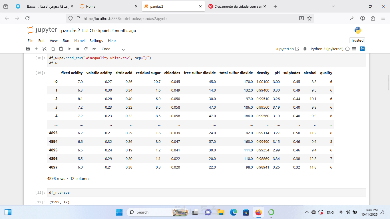Run the selected cell with the play icon
The width and height of the screenshot is (390, 219).
coord(69,49)
